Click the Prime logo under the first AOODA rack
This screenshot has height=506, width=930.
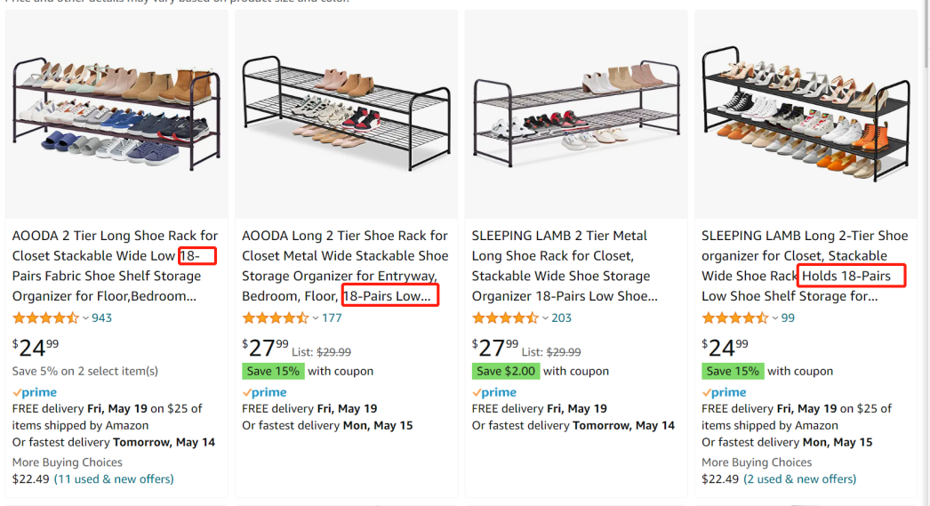[x=35, y=392]
